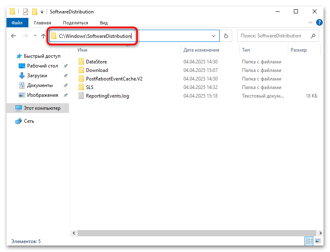Click the address bar path field
Screen dimensions: 330x252
coord(134,36)
